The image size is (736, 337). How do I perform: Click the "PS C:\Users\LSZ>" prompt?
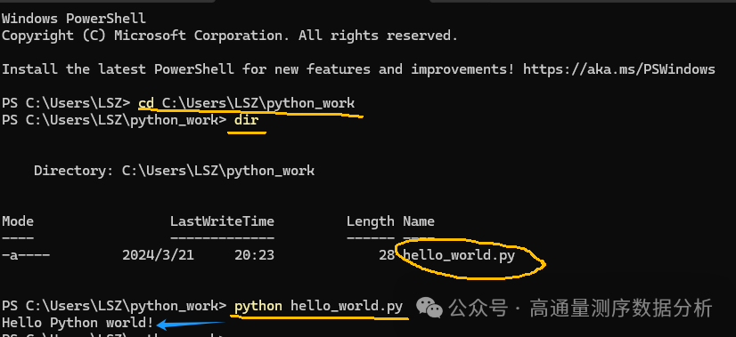pyautogui.click(x=65, y=103)
